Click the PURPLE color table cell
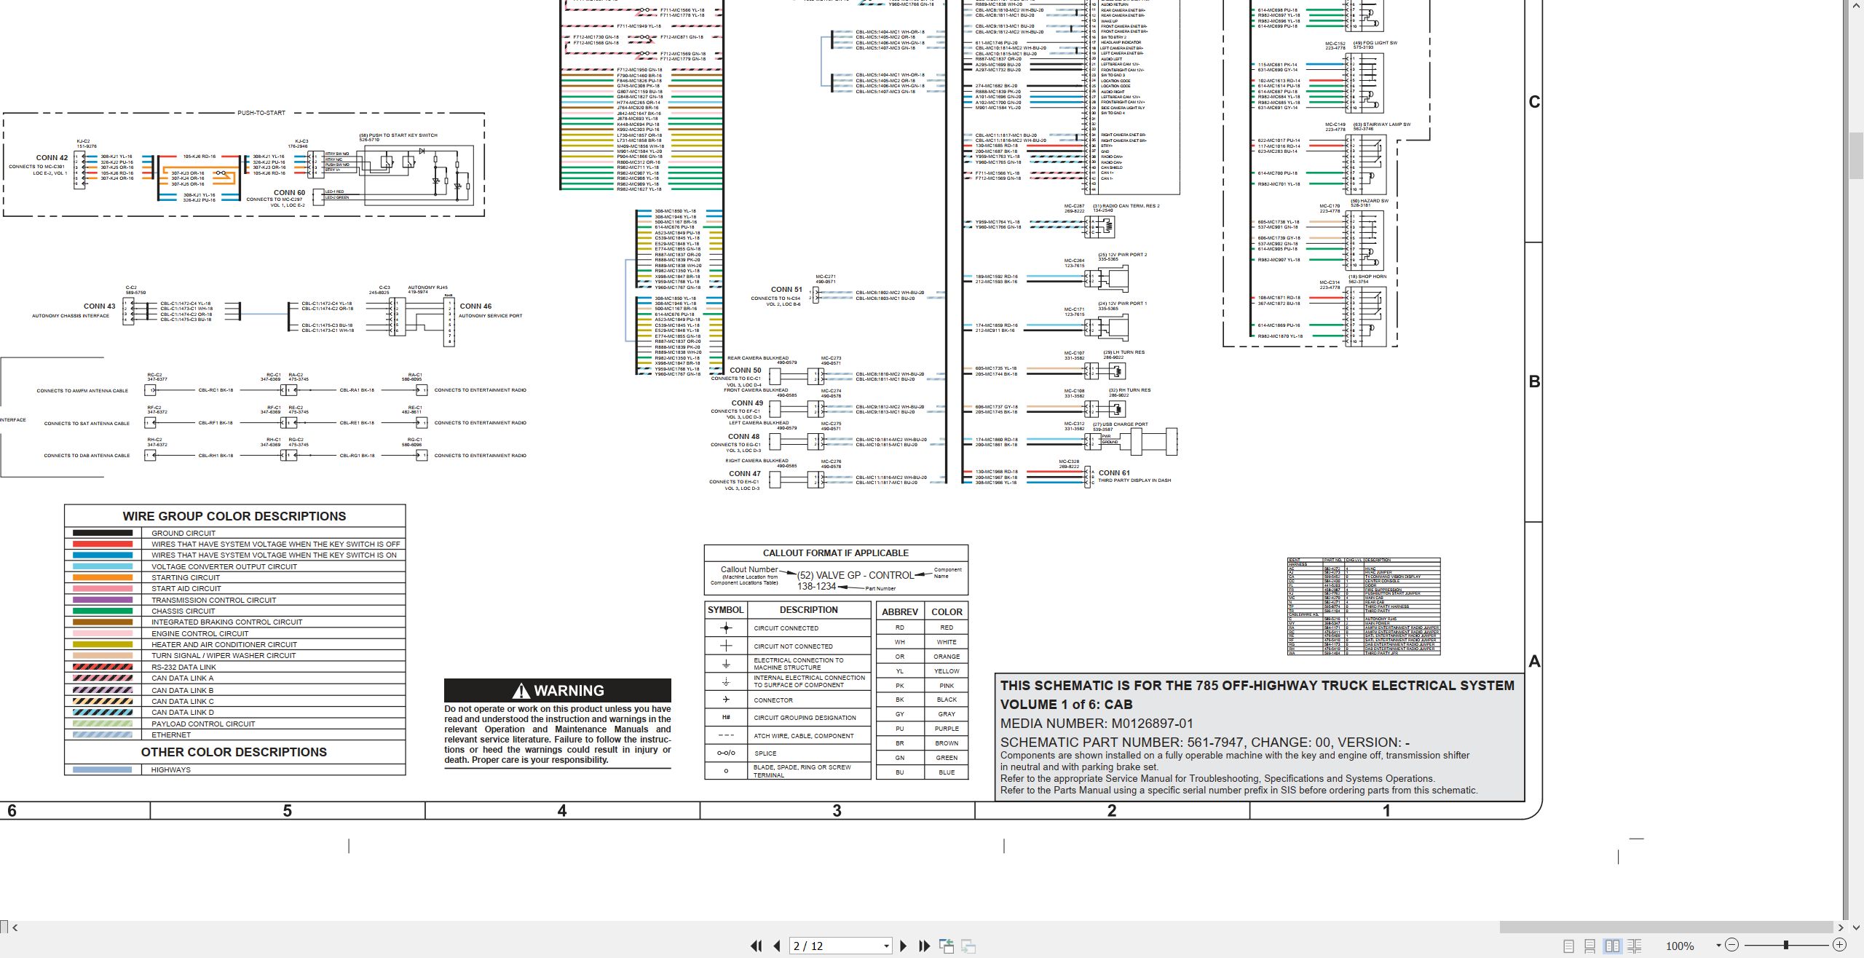This screenshot has height=958, width=1864. (x=947, y=729)
